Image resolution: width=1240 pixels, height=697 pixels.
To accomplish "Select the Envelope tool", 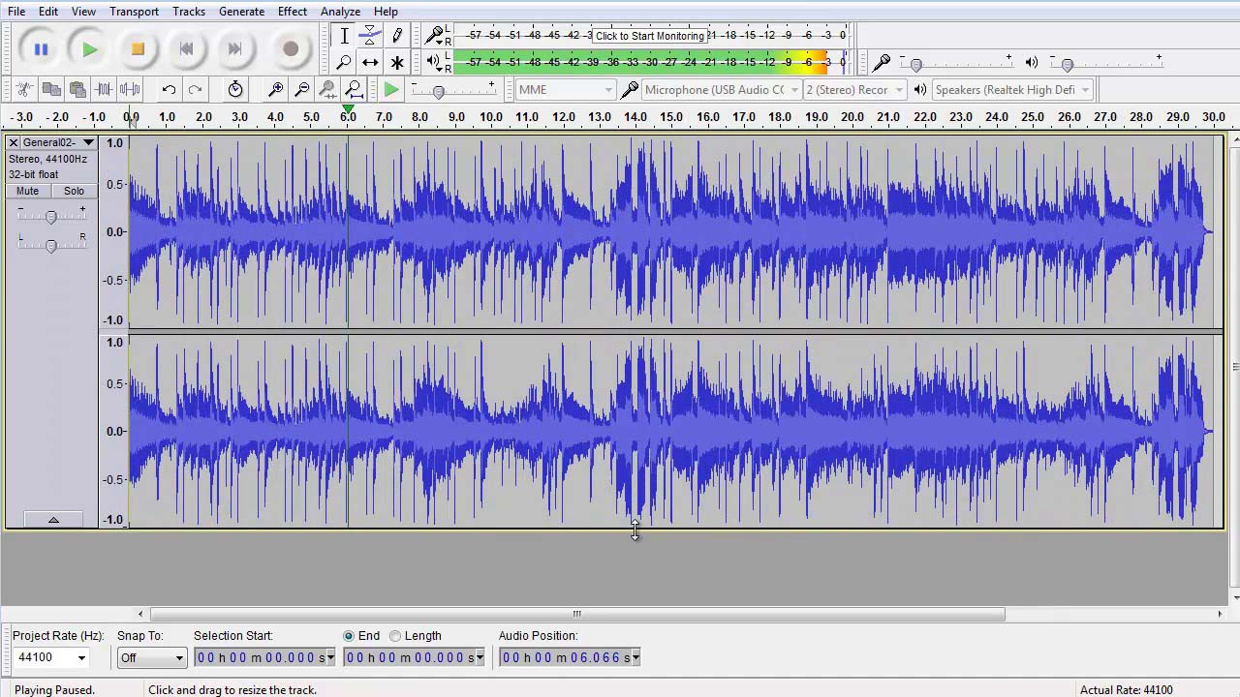I will point(370,36).
